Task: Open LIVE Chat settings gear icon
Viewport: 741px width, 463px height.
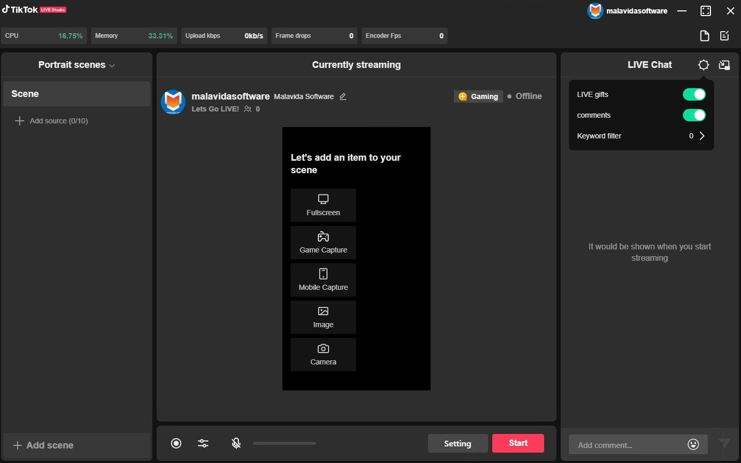Action: click(x=703, y=65)
